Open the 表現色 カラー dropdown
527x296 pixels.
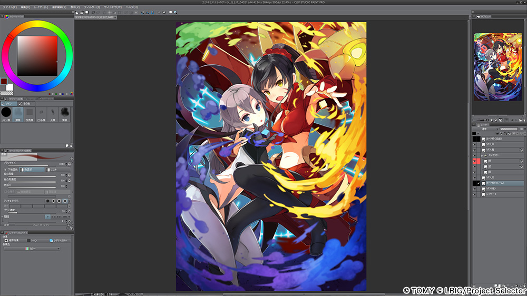[32, 249]
